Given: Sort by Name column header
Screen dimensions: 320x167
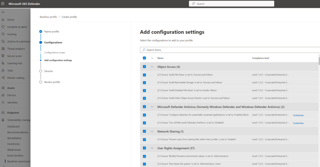Looking at the screenshot, I should tap(160, 58).
